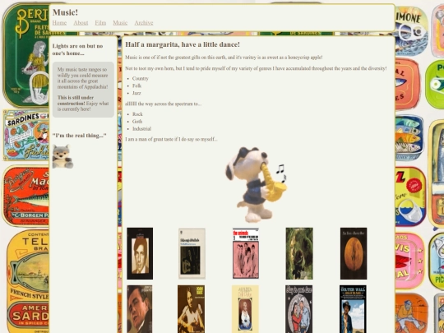Open the Home navigation link
444x333 pixels.
[59, 23]
